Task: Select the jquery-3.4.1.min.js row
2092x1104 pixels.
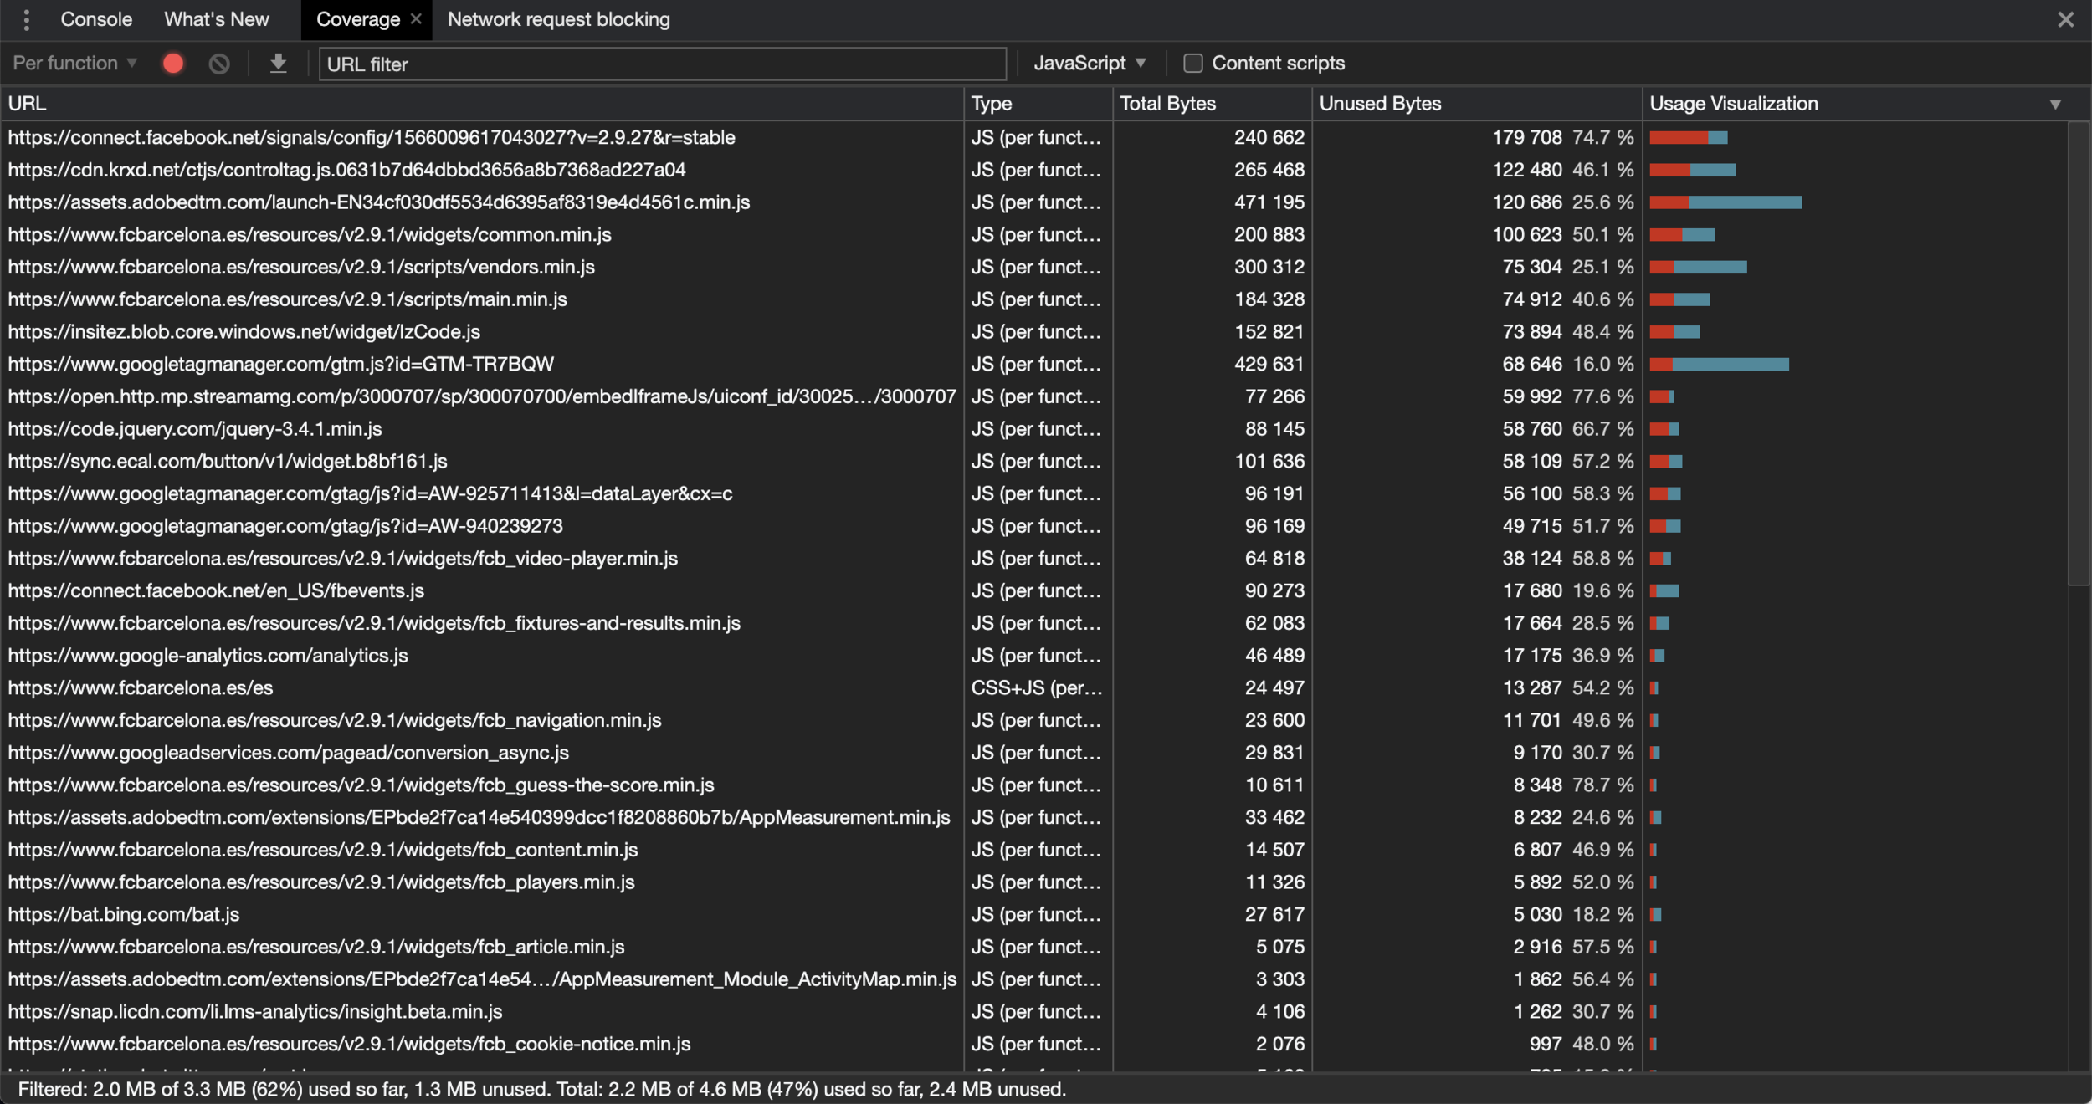Action: [195, 429]
